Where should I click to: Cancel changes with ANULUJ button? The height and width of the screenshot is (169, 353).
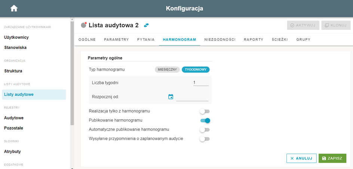301,158
